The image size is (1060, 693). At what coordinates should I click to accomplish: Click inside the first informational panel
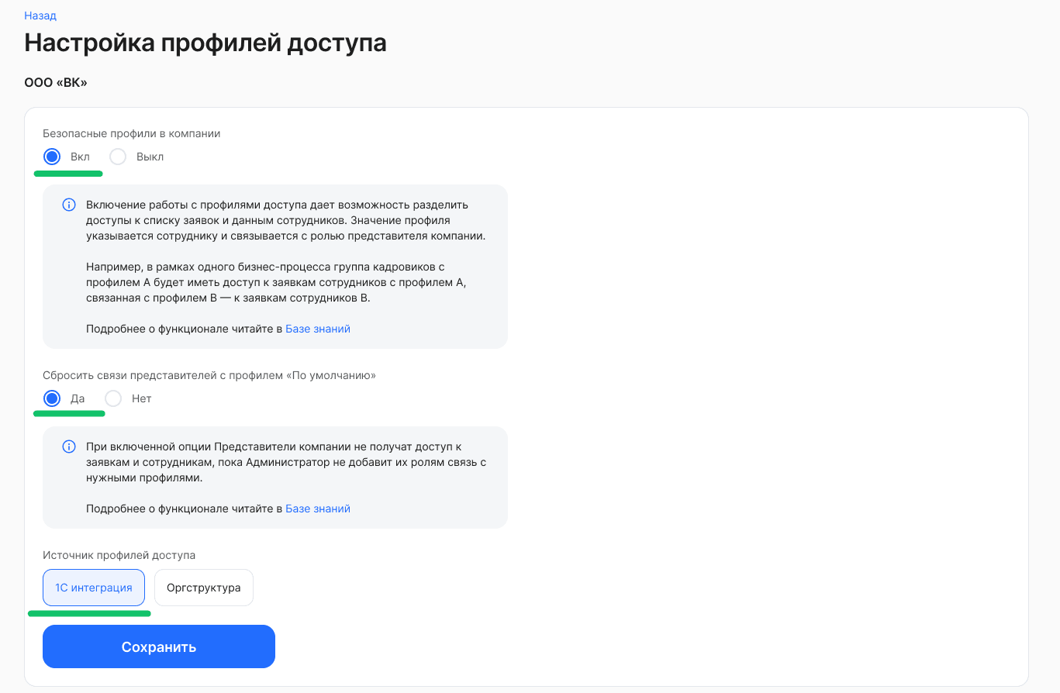pyautogui.click(x=274, y=267)
